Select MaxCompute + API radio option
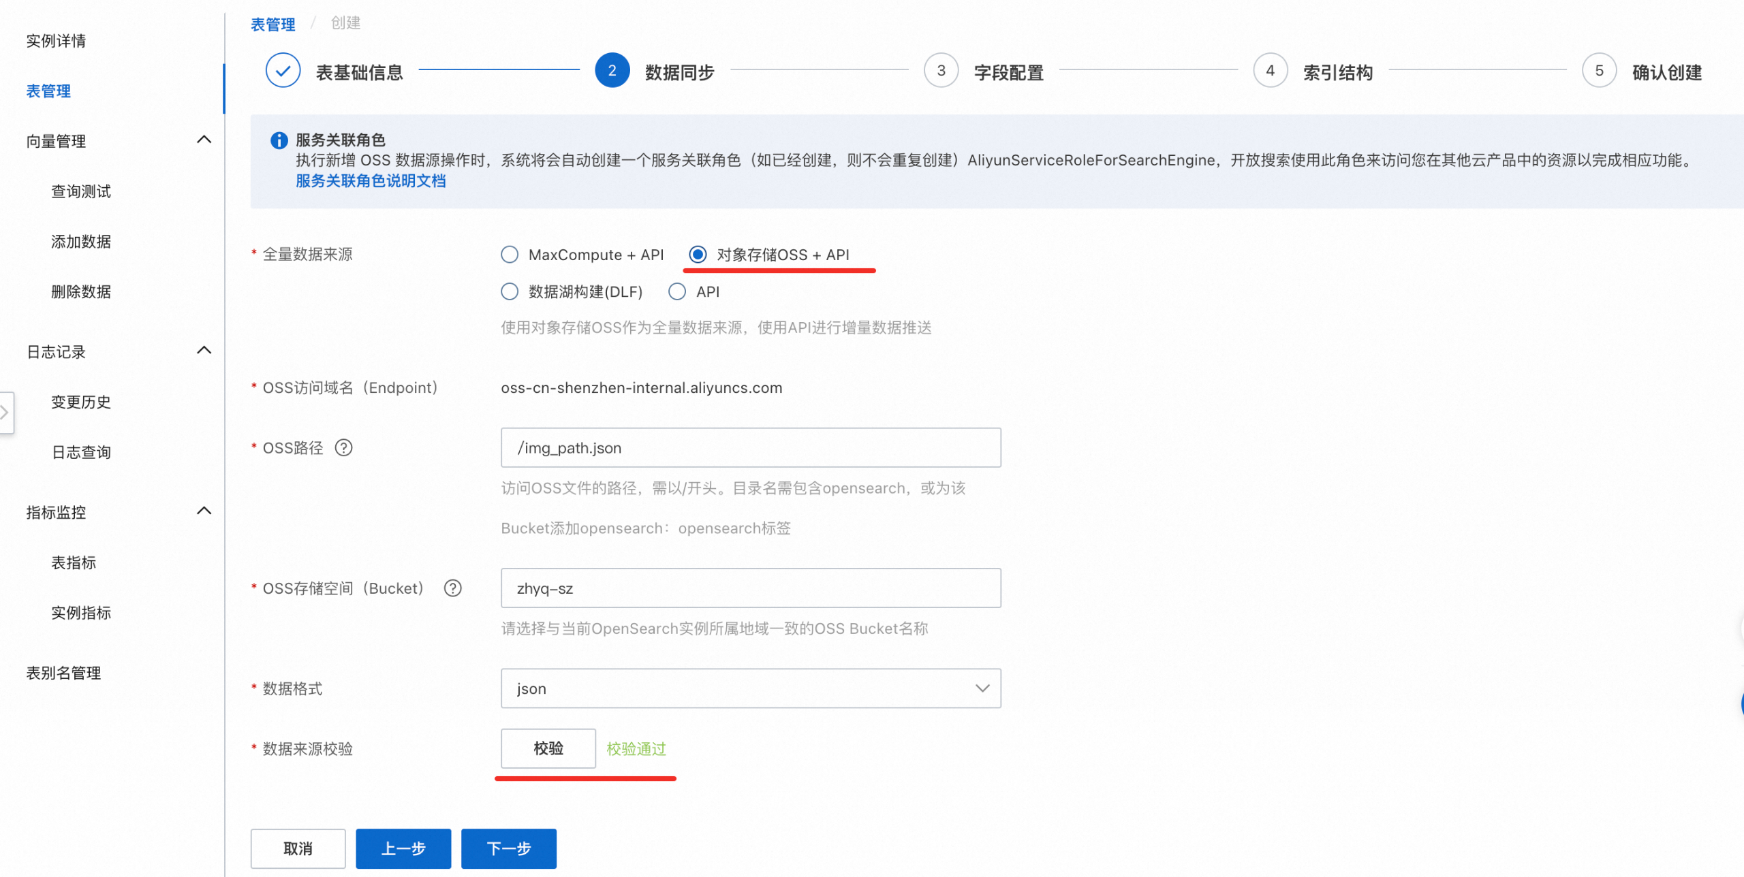 pyautogui.click(x=510, y=255)
